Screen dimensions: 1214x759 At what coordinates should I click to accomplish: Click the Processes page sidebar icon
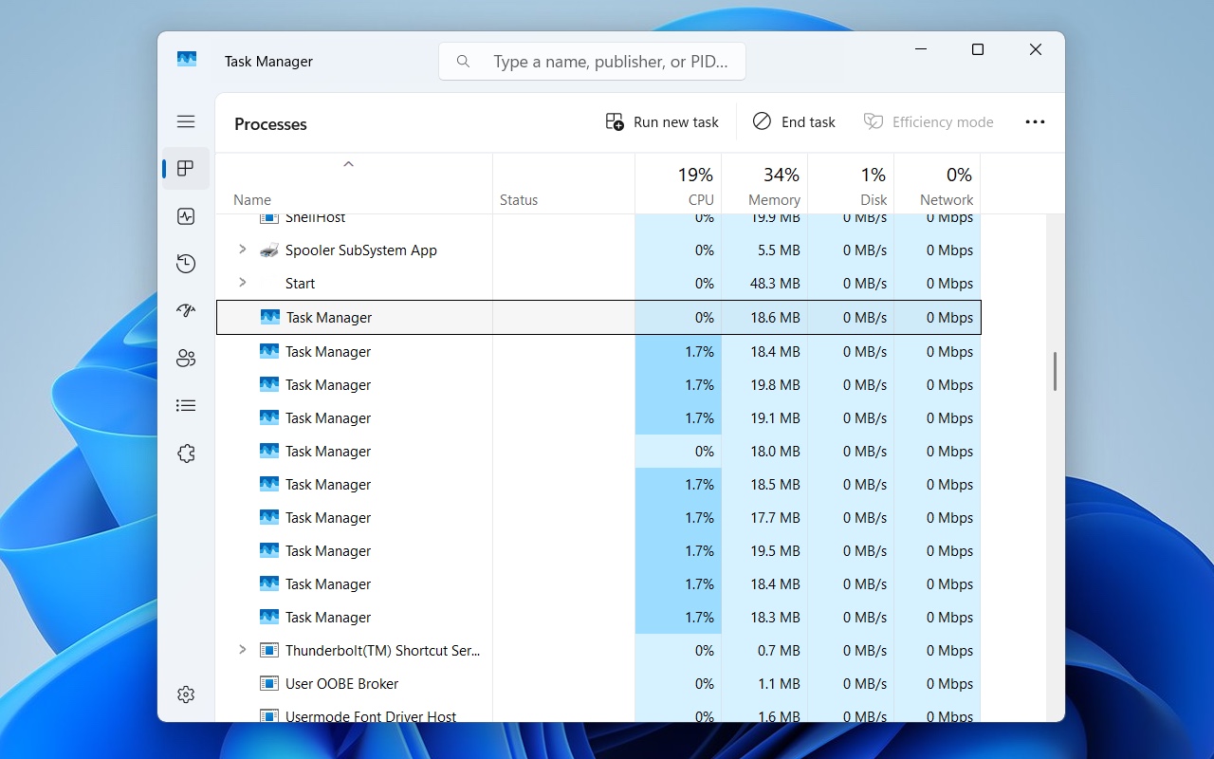click(x=186, y=169)
